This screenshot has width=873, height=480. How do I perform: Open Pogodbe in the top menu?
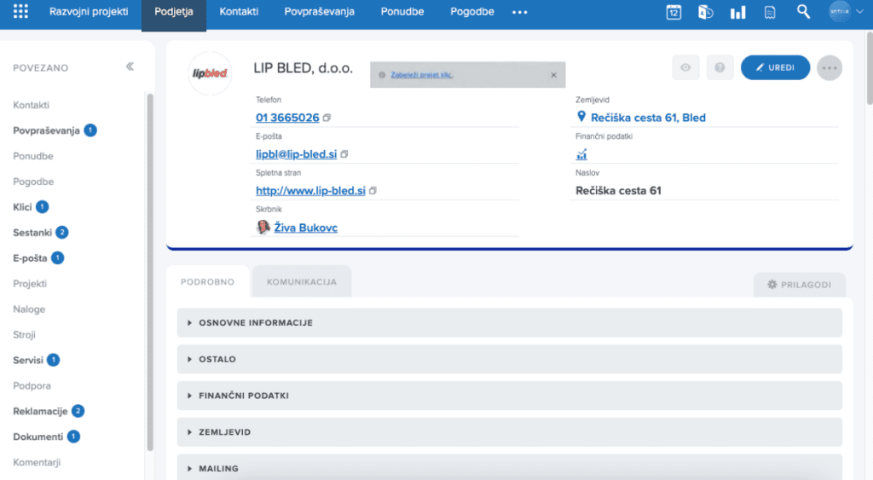pos(472,12)
